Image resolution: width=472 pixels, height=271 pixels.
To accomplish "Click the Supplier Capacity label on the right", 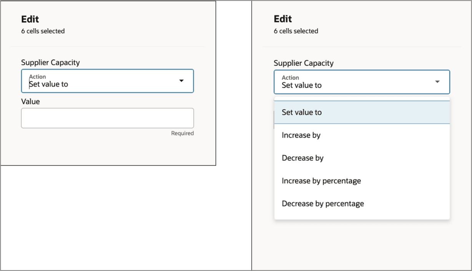I will 303,63.
